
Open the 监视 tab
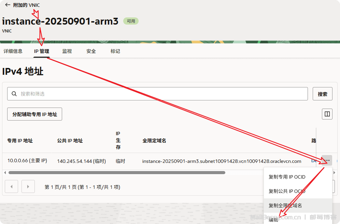67,51
